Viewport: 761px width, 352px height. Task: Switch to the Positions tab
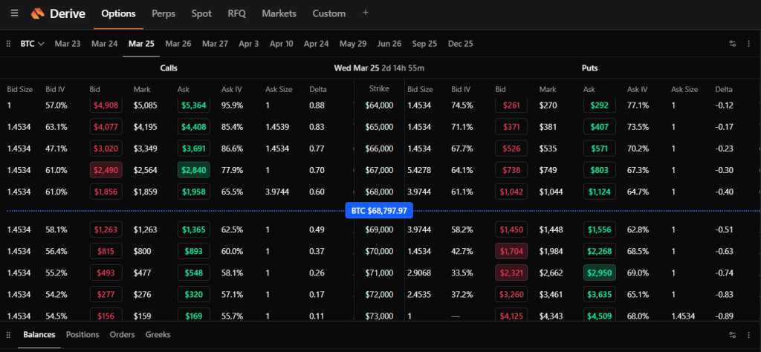pyautogui.click(x=82, y=335)
